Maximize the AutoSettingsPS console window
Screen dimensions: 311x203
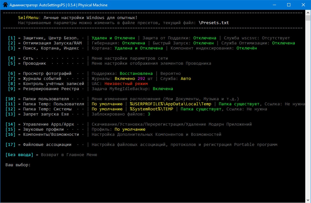coord(288,5)
